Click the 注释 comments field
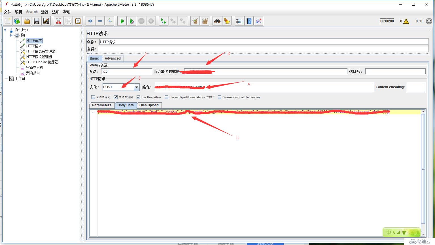This screenshot has width=435, height=245. coord(263,49)
